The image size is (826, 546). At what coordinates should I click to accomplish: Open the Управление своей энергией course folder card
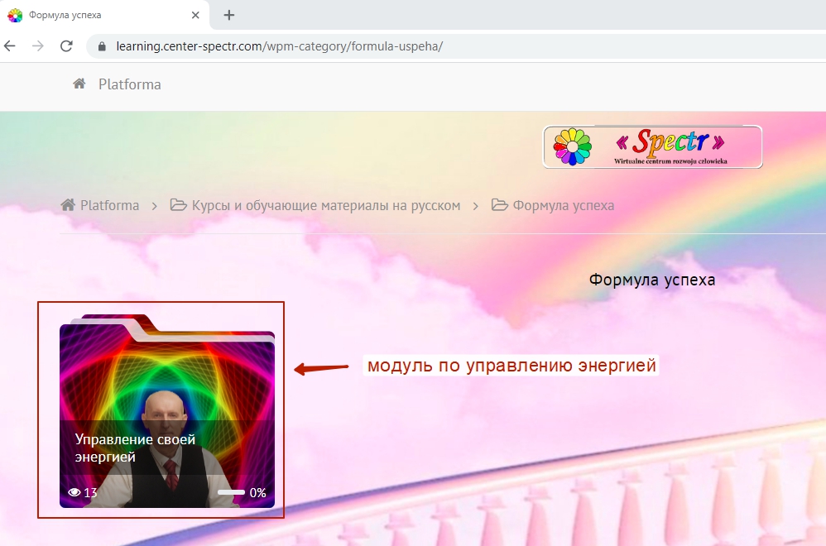click(x=167, y=411)
